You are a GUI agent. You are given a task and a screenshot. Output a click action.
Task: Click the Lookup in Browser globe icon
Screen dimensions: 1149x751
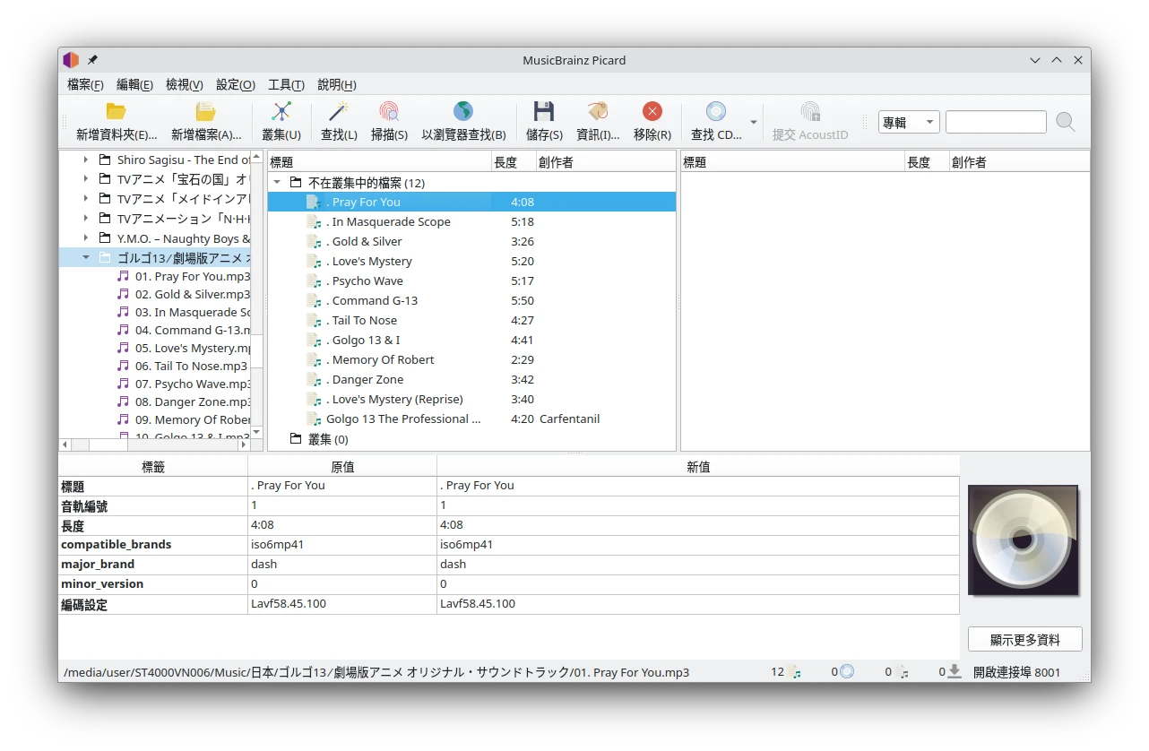[462, 112]
